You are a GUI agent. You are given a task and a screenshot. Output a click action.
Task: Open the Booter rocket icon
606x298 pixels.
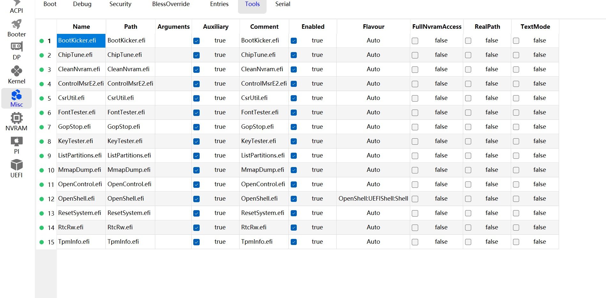[x=16, y=25]
